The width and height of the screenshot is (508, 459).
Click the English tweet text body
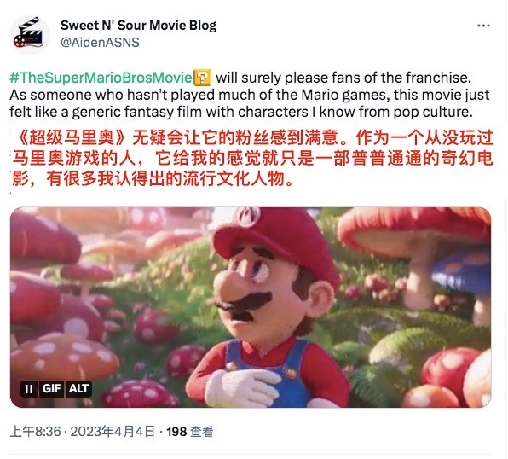pos(250,95)
